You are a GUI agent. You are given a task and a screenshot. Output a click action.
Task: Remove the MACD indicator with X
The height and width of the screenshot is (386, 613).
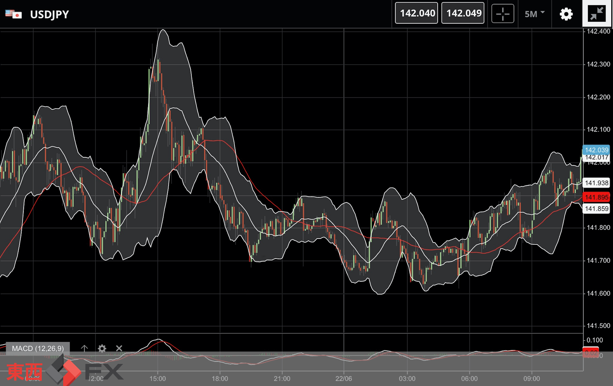[119, 348]
